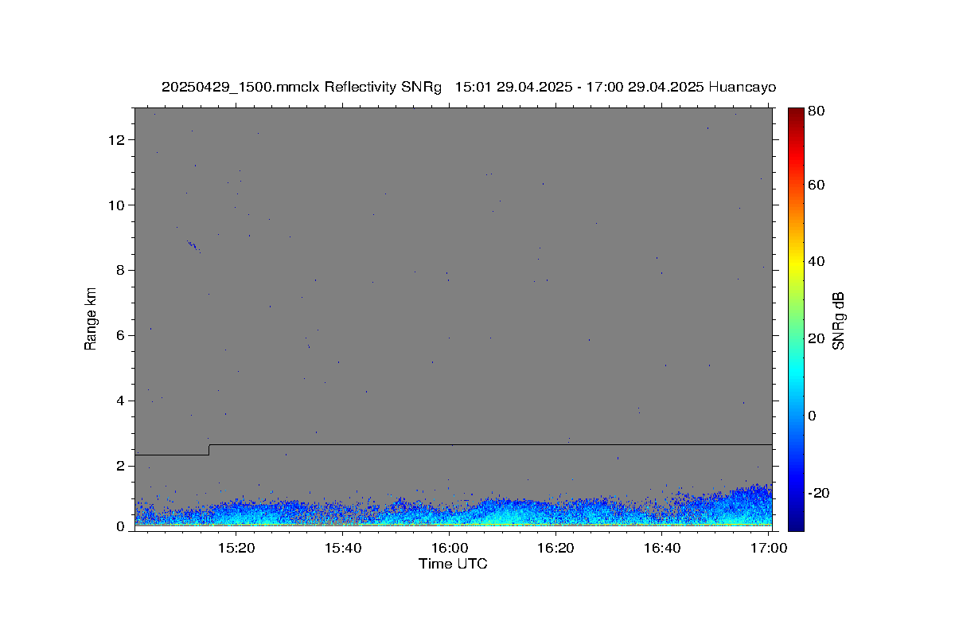Click the 8 km range tick label
This screenshot has height=637, width=955.
click(121, 271)
